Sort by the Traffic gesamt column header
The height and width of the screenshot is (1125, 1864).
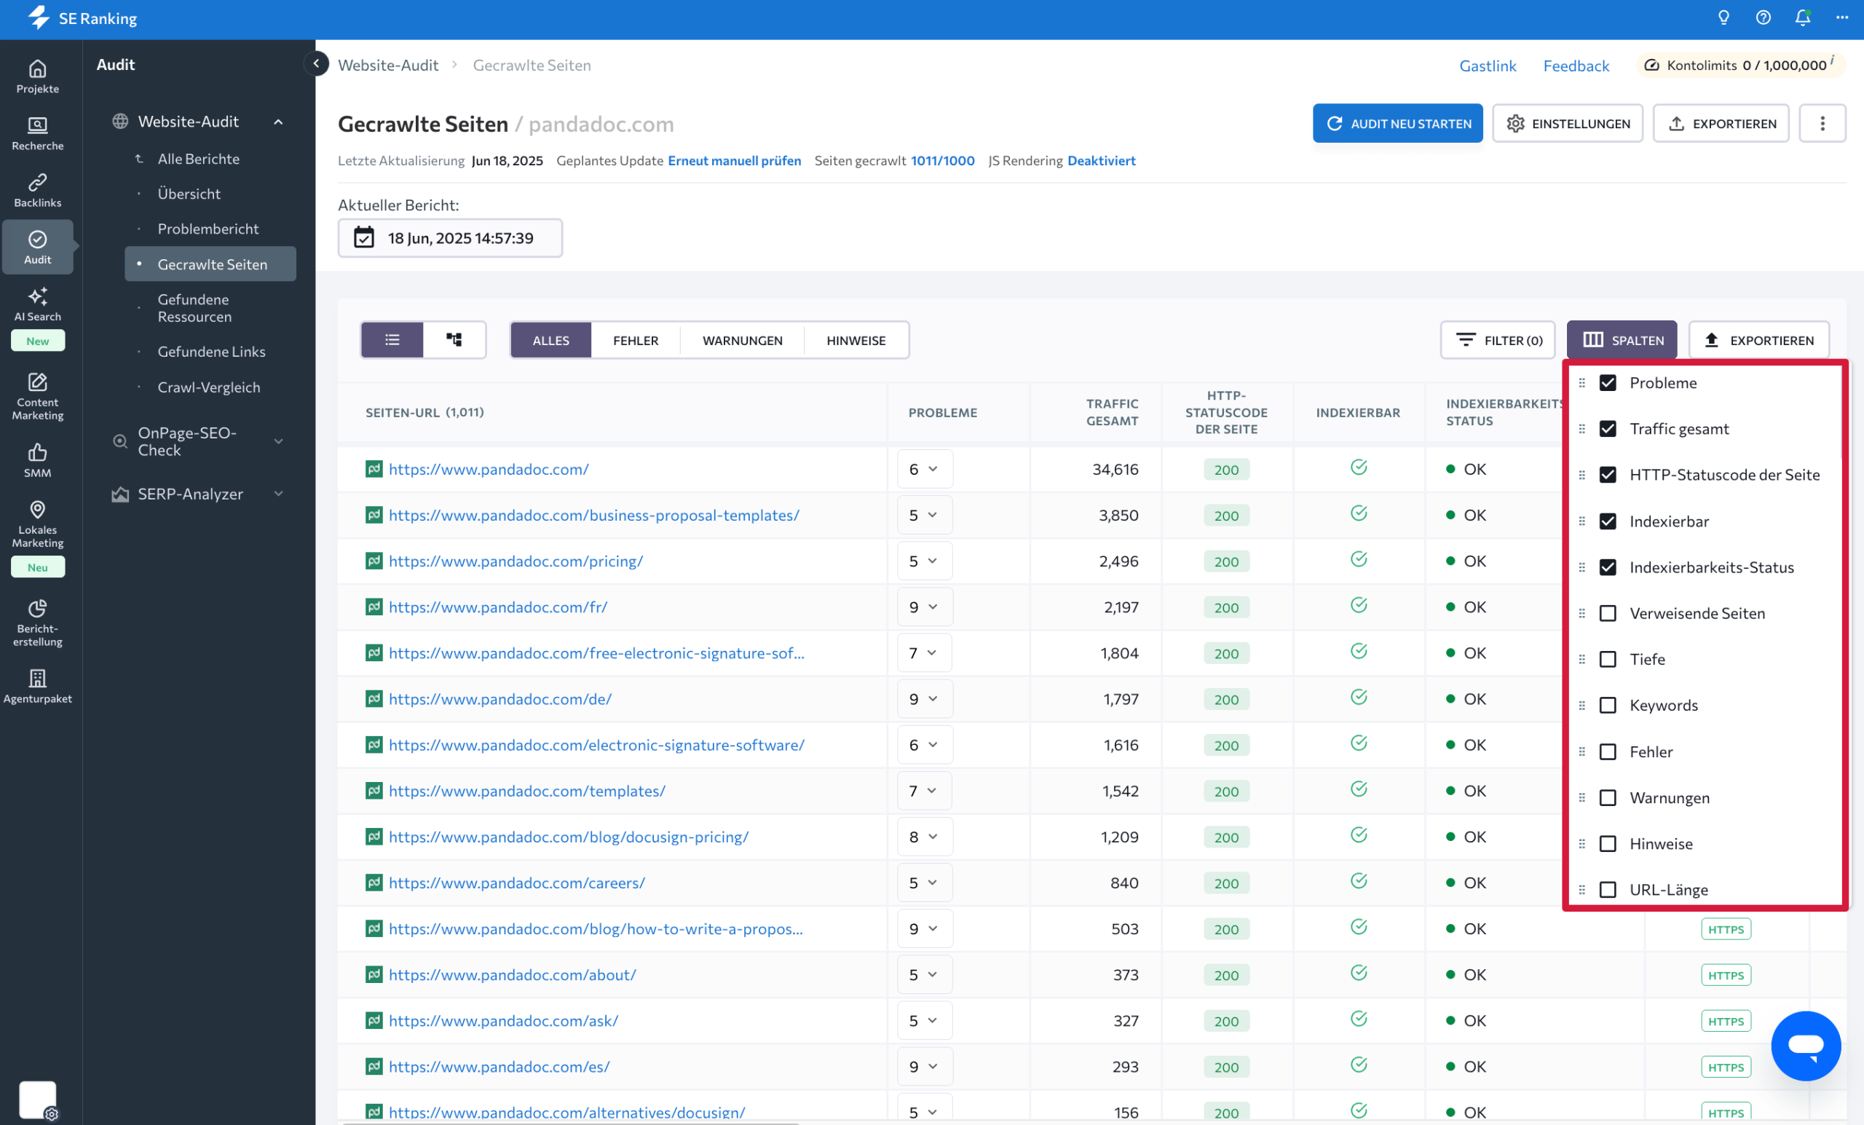click(x=1111, y=412)
